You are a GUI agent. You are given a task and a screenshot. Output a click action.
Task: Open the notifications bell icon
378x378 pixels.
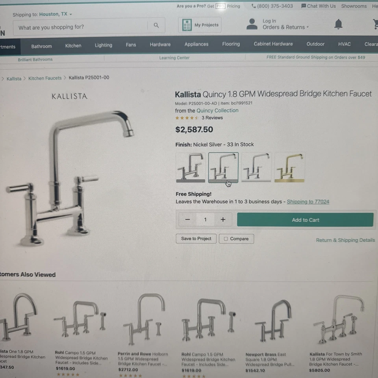(338, 24)
